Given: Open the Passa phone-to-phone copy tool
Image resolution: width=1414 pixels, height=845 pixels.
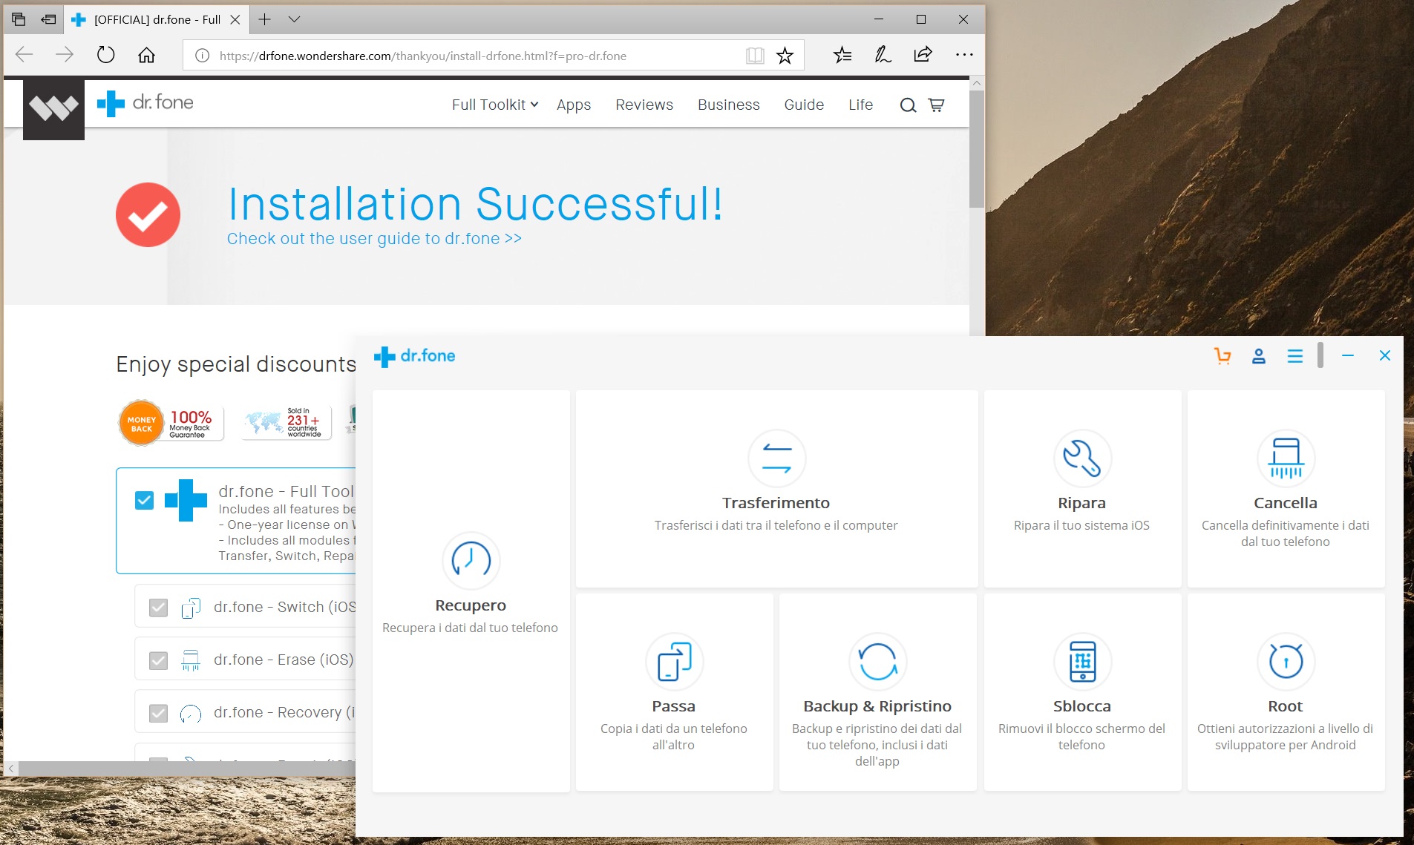Looking at the screenshot, I should pos(674,692).
